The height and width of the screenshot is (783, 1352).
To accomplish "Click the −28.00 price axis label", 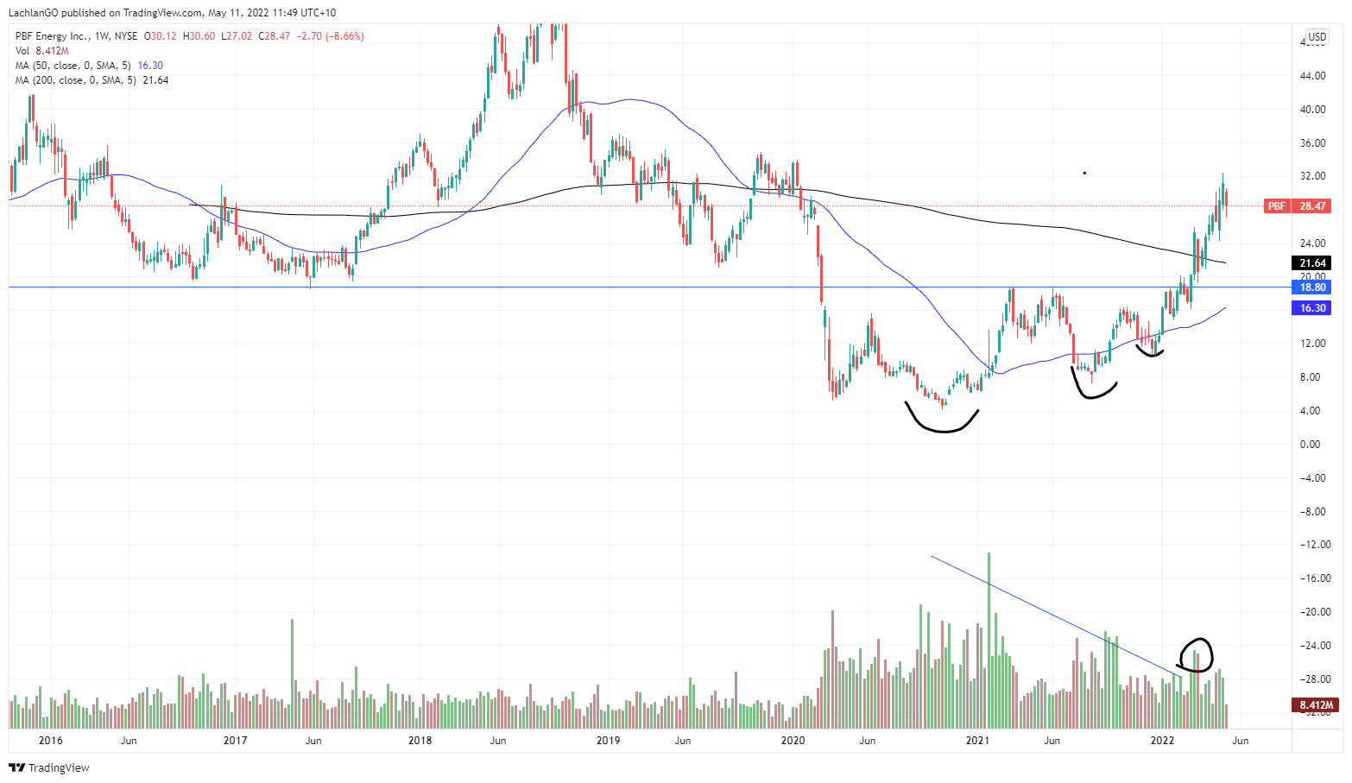I will coord(1315,679).
